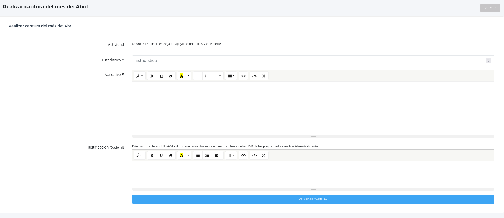Screen dimensions: 504x218
Task: Click the 'Actividad' label
Action: click(116, 45)
